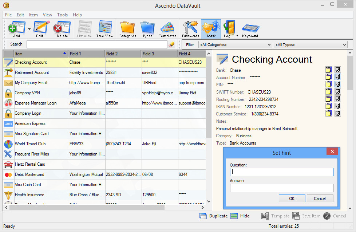Open the Categories manager

(128, 29)
